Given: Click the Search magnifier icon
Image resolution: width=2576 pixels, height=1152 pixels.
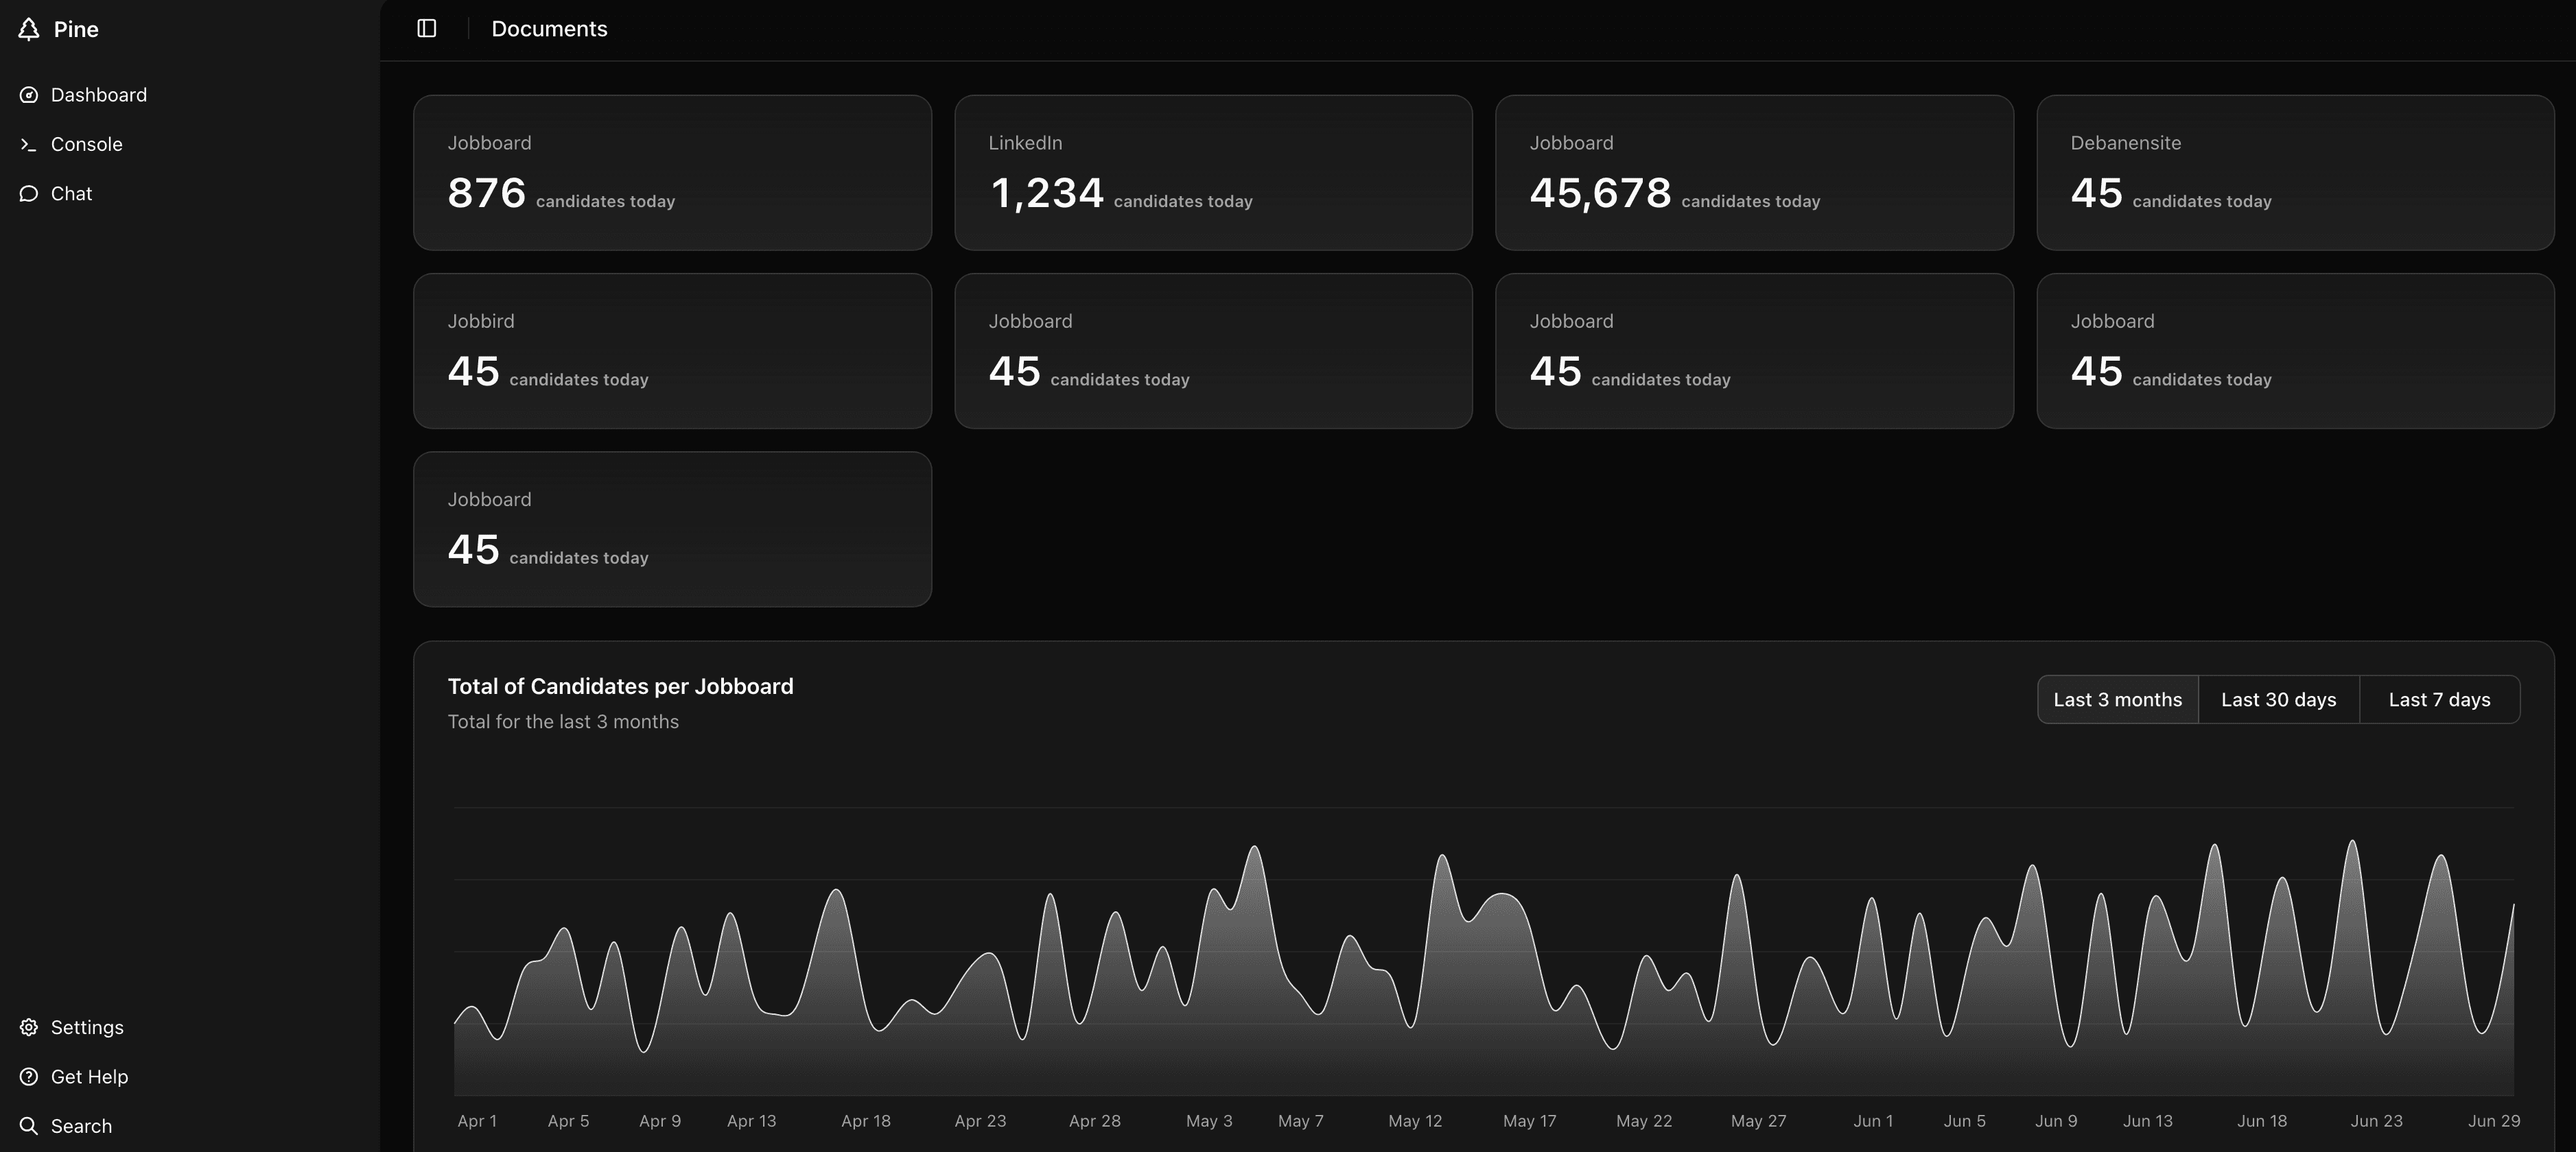Looking at the screenshot, I should tap(29, 1126).
